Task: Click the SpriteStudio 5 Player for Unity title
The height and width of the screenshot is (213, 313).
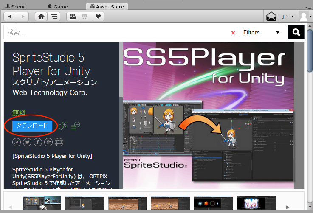Action: [51, 64]
